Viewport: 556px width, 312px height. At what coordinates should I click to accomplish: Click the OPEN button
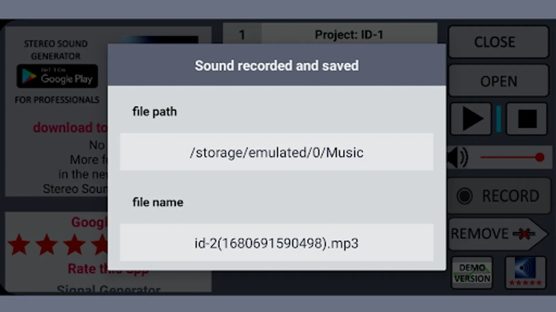(x=498, y=81)
